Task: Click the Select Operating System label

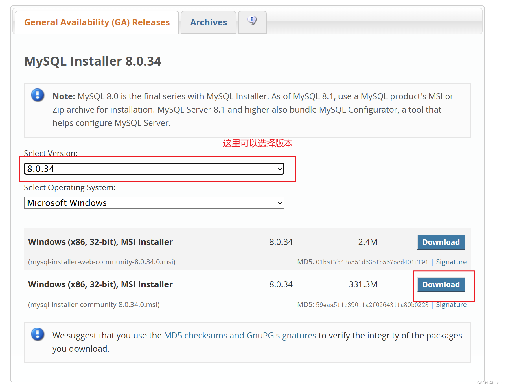Action: coord(70,187)
